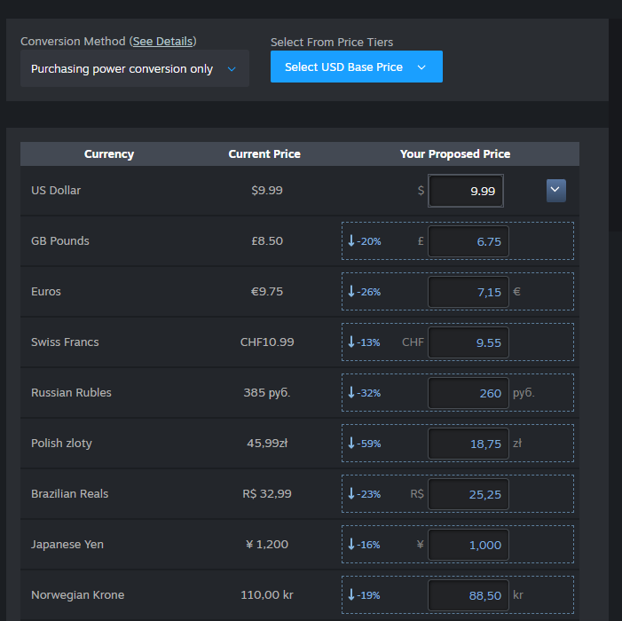Click the Current Price column header
Screen dimensions: 622x621
(264, 153)
